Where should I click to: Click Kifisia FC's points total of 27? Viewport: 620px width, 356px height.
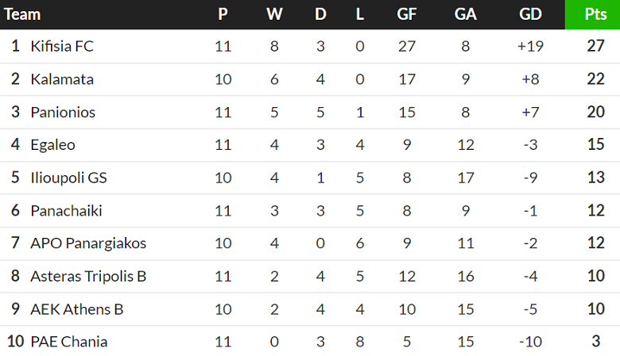(596, 46)
